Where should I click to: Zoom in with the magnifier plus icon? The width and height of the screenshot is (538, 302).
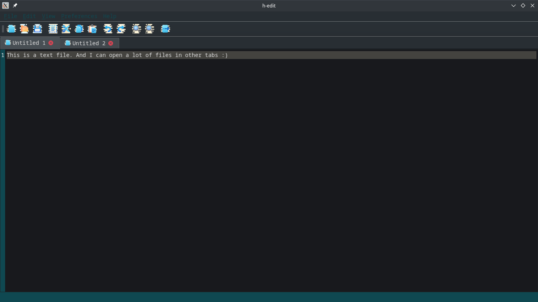pos(136,29)
